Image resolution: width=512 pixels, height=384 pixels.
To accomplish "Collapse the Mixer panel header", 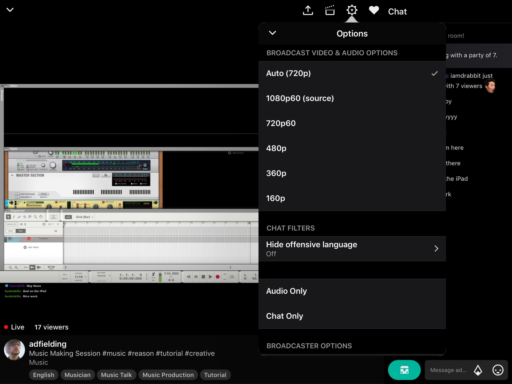I will tap(6, 86).
